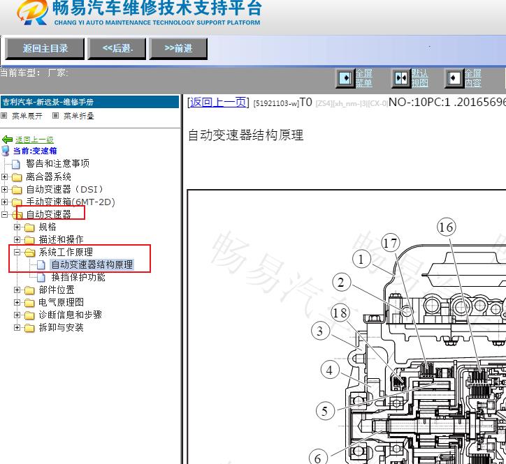
Task: Open the 换挡保护功能 document
Action: click(x=78, y=277)
